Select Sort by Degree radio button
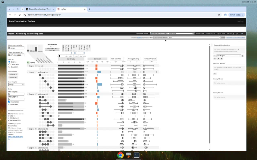257x160 pixels. [9, 62]
